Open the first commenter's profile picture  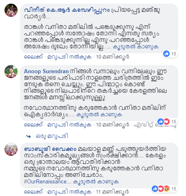tap(11, 10)
